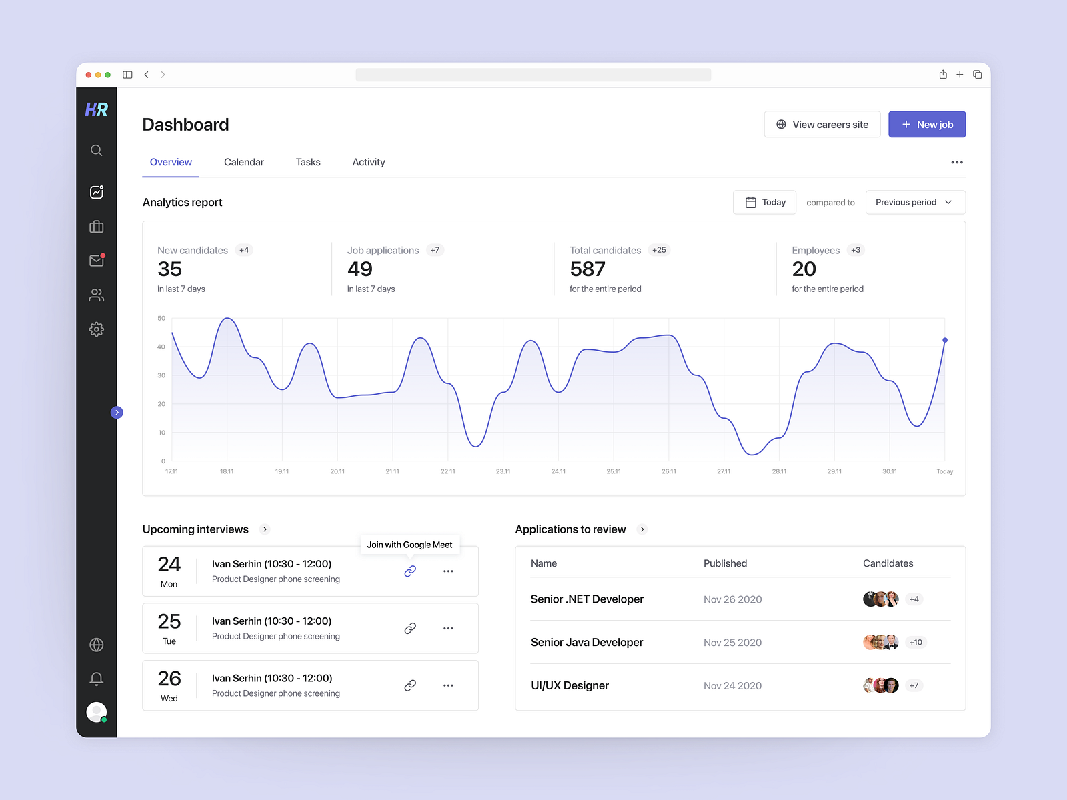The image size is (1067, 800).
Task: Open View careers site
Action: [x=822, y=124]
